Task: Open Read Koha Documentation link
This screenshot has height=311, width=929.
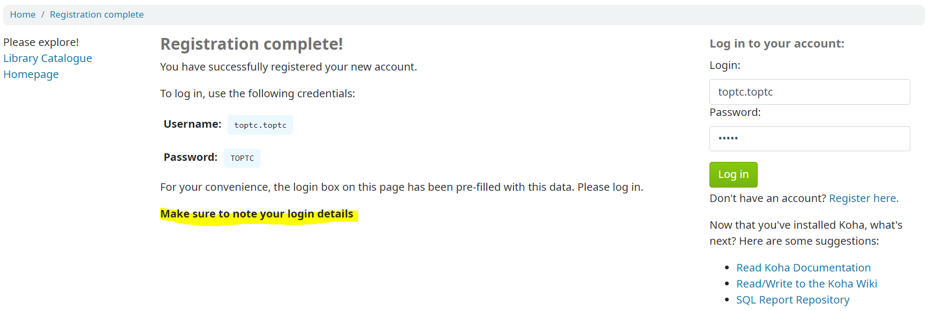Action: [803, 268]
